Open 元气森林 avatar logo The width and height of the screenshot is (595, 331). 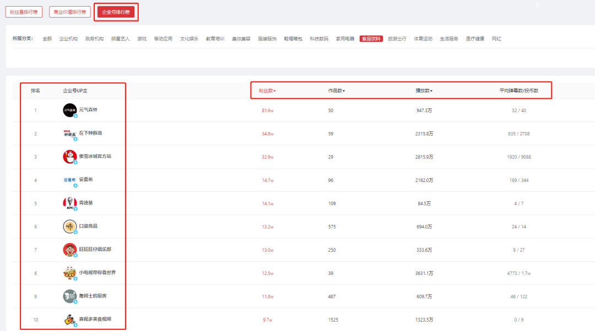[70, 110]
